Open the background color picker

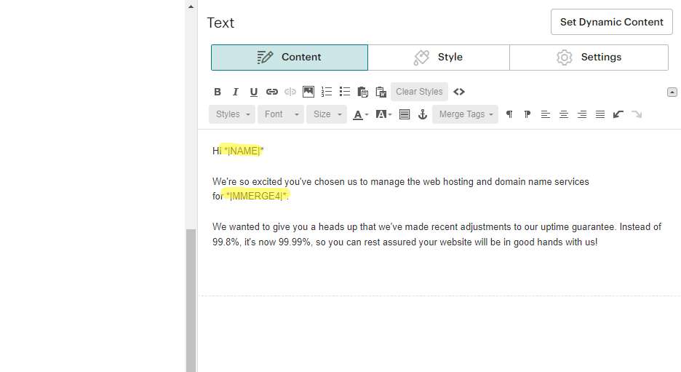point(383,115)
